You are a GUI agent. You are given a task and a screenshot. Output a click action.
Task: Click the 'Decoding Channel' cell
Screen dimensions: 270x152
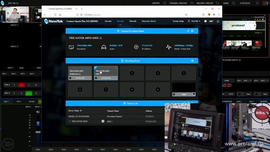[x=114, y=117]
